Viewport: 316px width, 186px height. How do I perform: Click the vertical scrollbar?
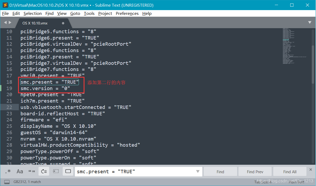313,65
